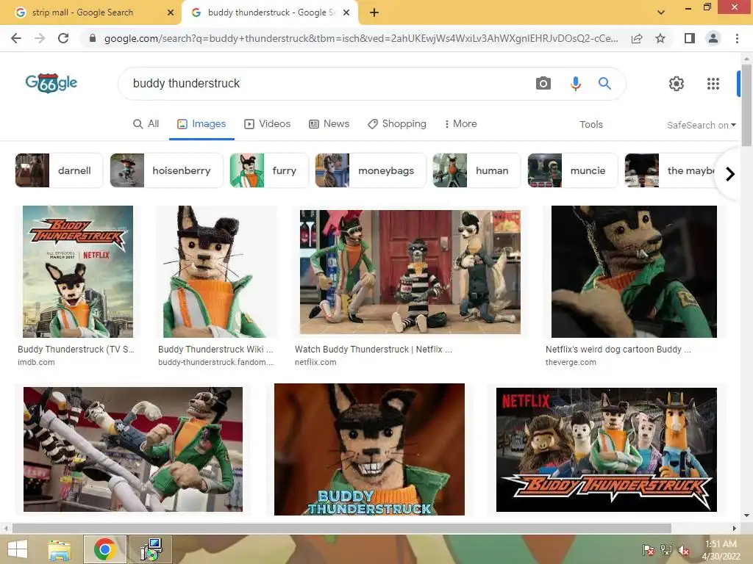The image size is (753, 564).
Task: Click the network tray icon
Action: 666,550
